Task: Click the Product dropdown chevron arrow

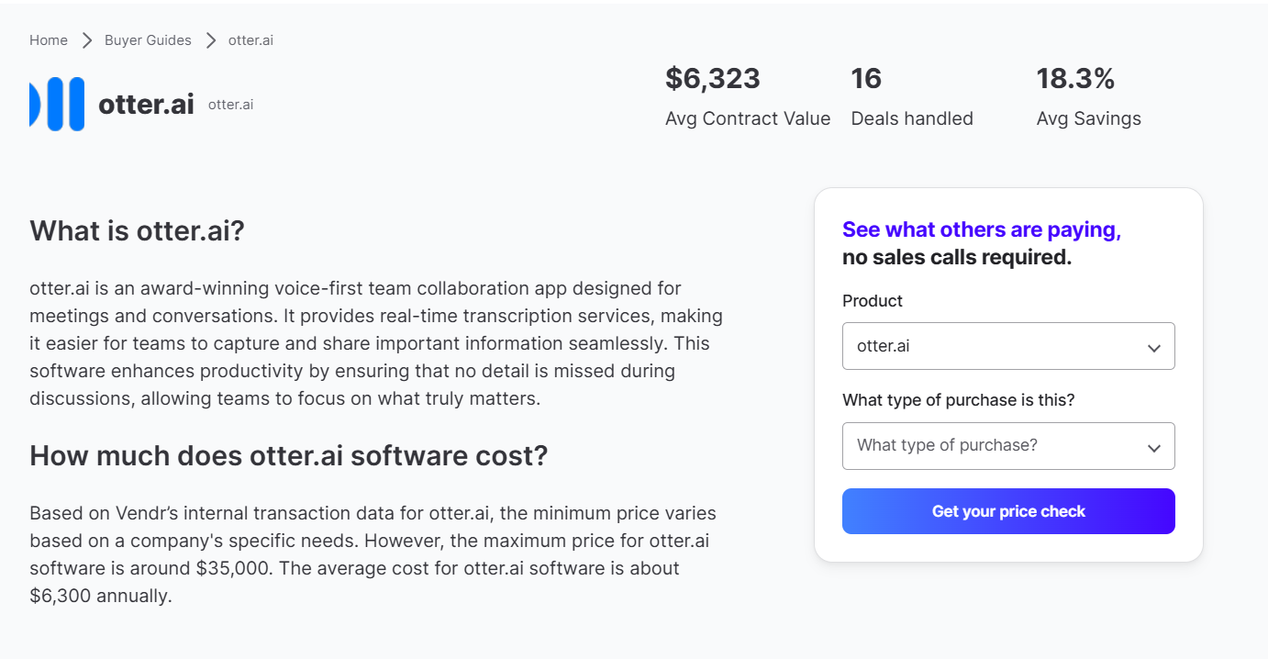Action: (1153, 348)
